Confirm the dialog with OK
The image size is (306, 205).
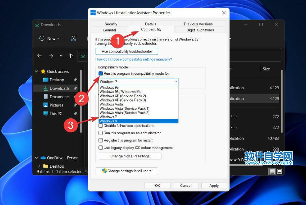[x=157, y=185]
